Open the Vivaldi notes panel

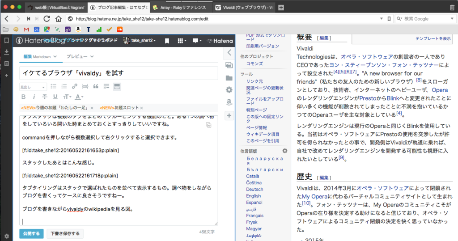(x=6, y=63)
